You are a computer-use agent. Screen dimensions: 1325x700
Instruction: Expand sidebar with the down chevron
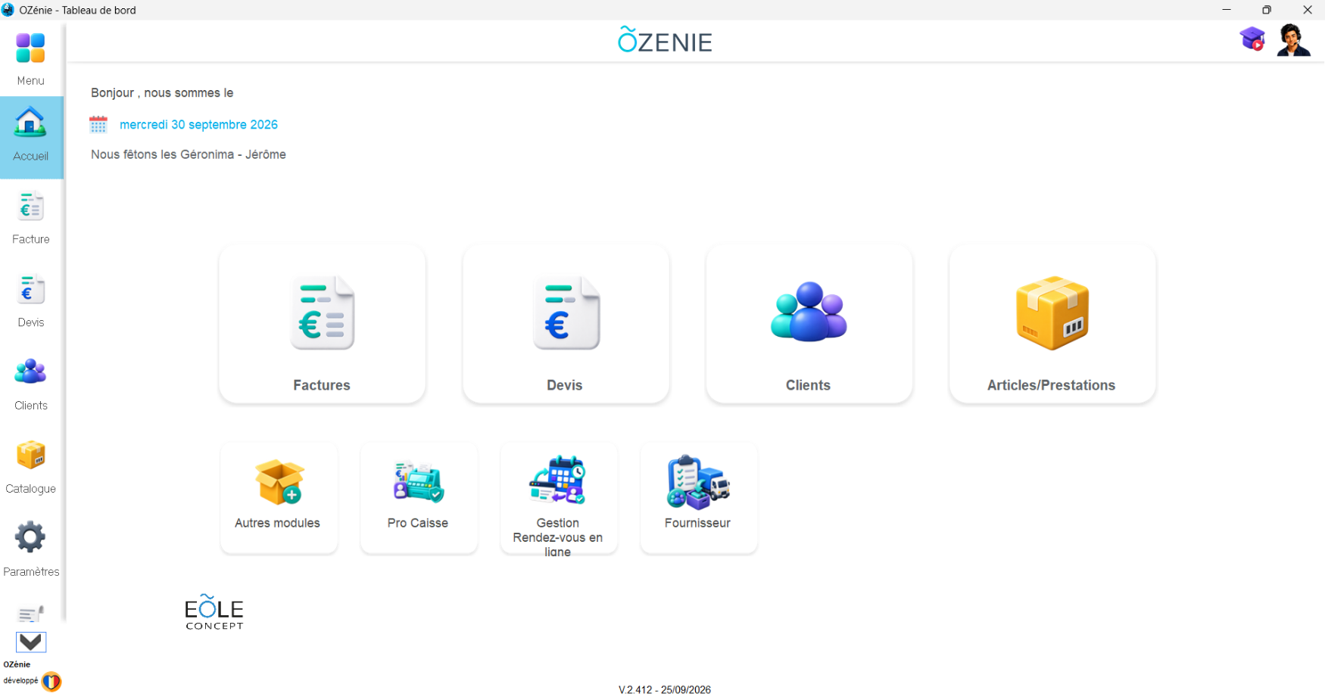(x=31, y=642)
